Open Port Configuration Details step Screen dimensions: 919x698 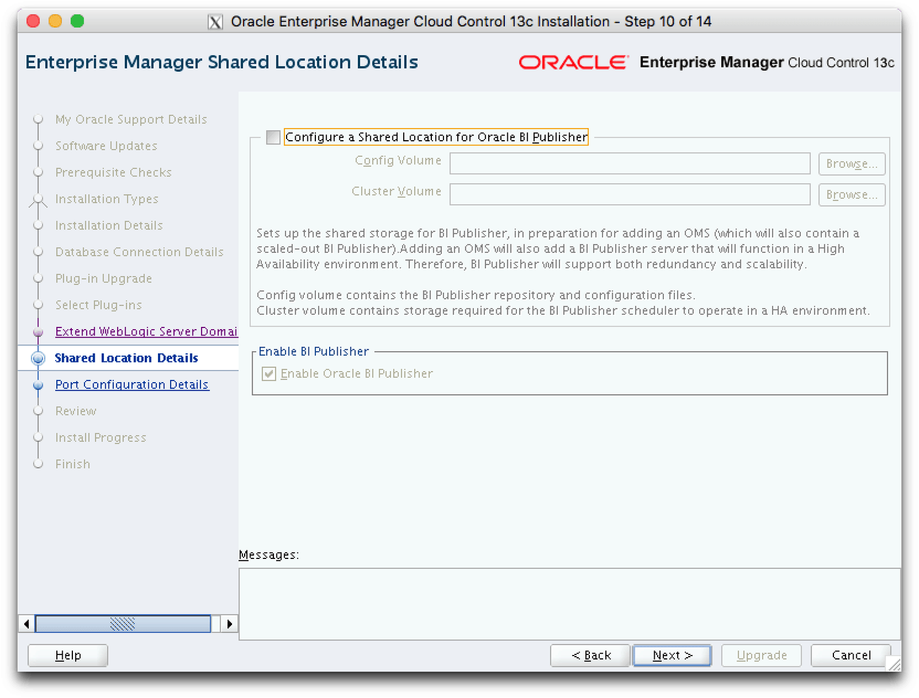tap(132, 385)
